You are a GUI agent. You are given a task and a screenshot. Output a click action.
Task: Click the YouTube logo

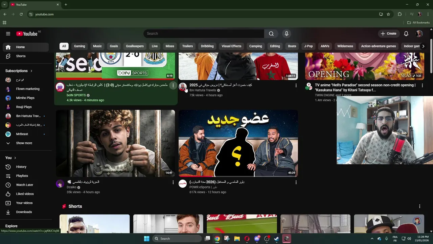tap(27, 34)
